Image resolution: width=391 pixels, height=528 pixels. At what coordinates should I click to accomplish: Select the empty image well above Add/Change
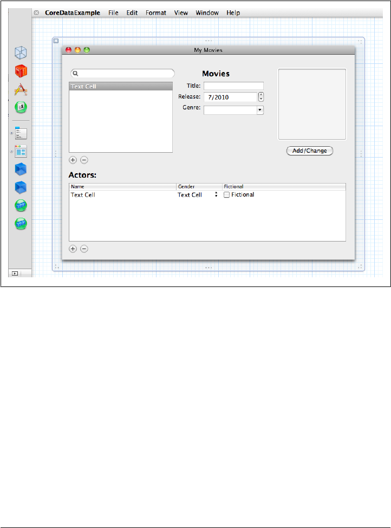coord(312,105)
